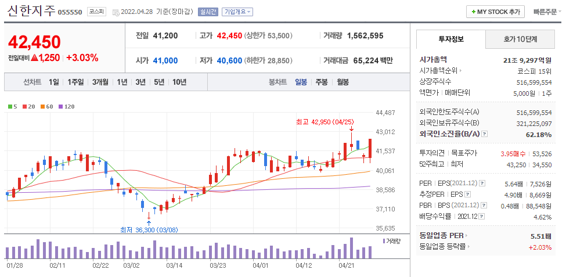Select the 1일 line chart period

[x=53, y=82]
